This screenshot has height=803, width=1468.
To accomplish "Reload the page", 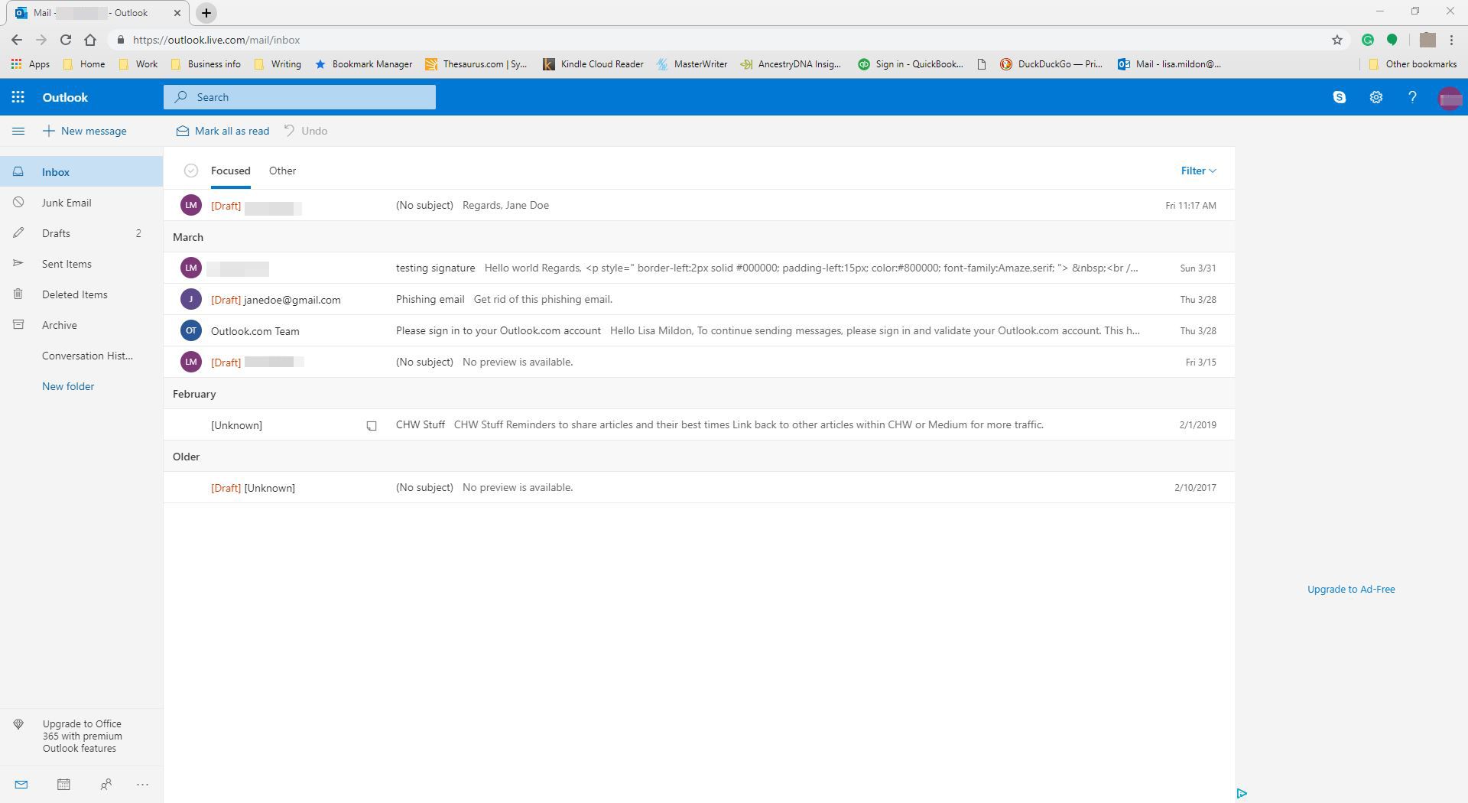I will click(66, 40).
